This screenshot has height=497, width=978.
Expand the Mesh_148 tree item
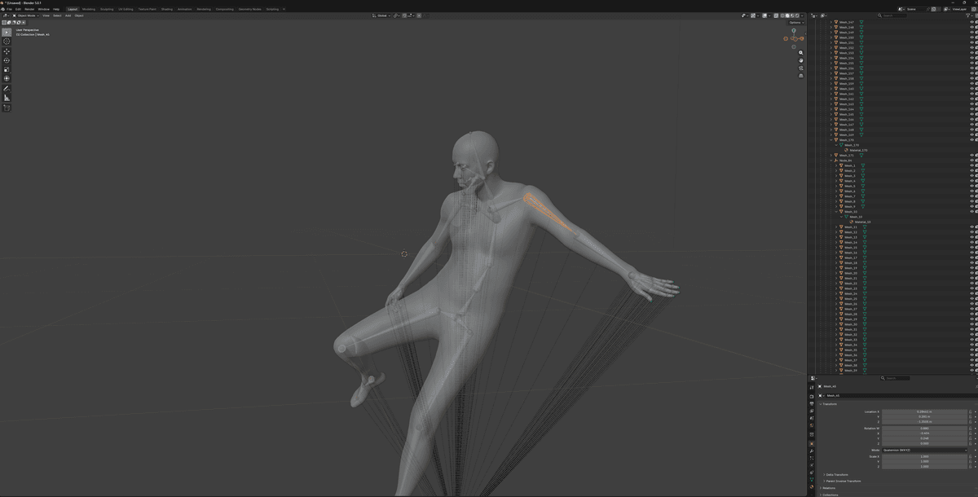(831, 27)
